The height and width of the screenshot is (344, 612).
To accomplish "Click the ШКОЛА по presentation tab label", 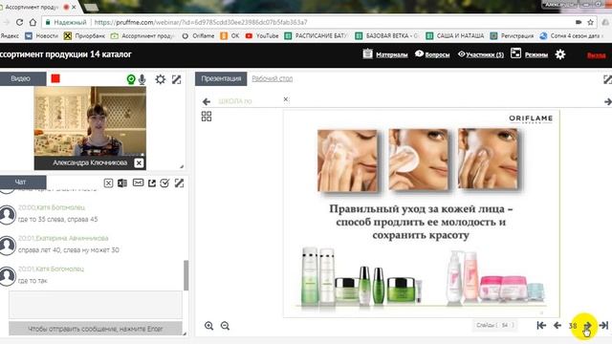I will 235,101.
